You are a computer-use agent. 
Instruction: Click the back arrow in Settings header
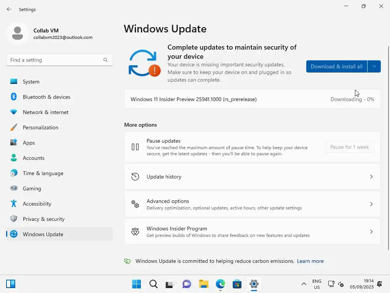coord(9,9)
